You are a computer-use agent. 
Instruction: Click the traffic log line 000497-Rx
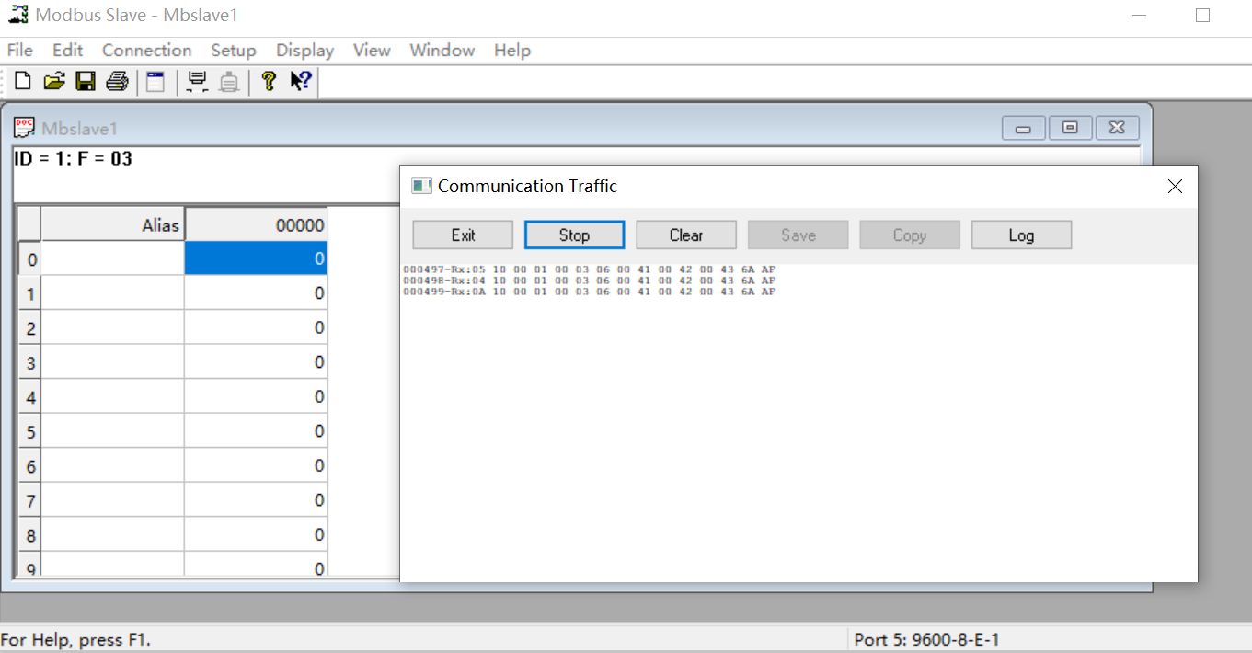590,269
